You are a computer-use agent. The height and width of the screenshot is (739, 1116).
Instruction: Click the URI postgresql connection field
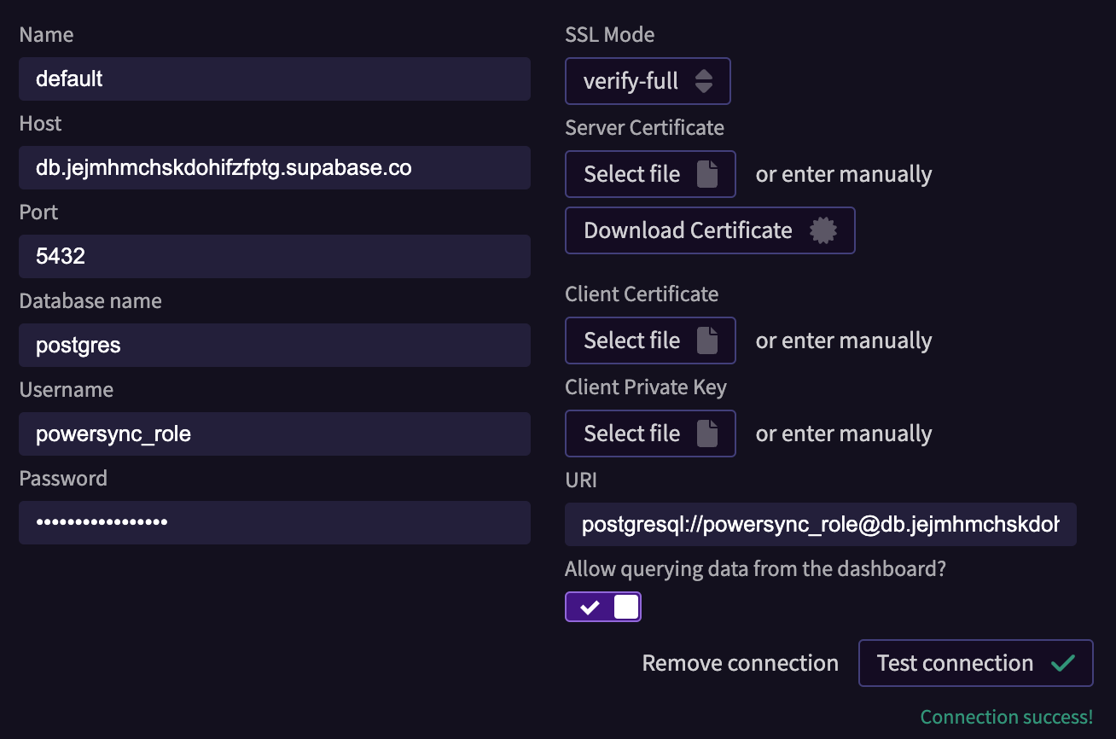point(821,524)
